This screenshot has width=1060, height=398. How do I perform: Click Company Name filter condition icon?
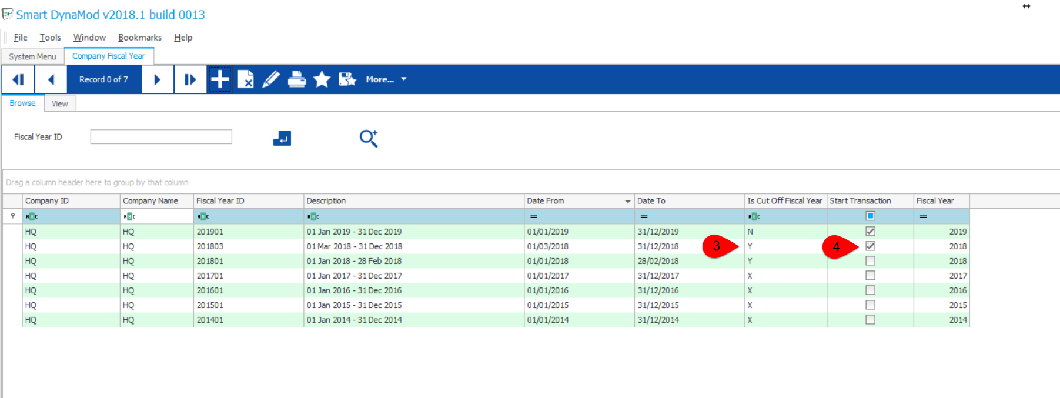point(130,216)
